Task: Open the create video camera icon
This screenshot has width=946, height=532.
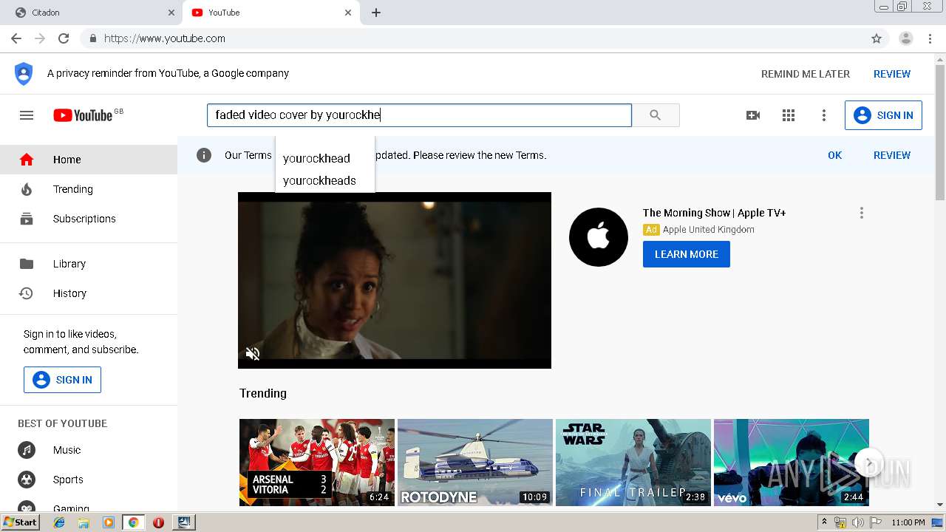Action: (753, 115)
